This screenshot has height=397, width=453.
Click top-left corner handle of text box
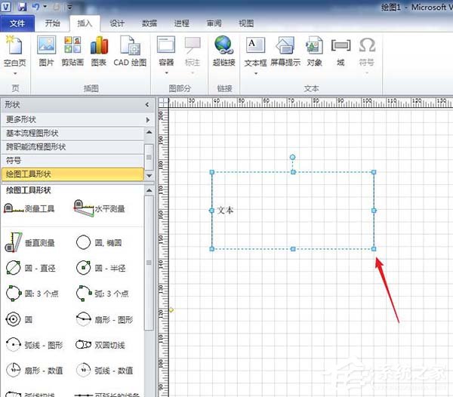click(x=211, y=172)
